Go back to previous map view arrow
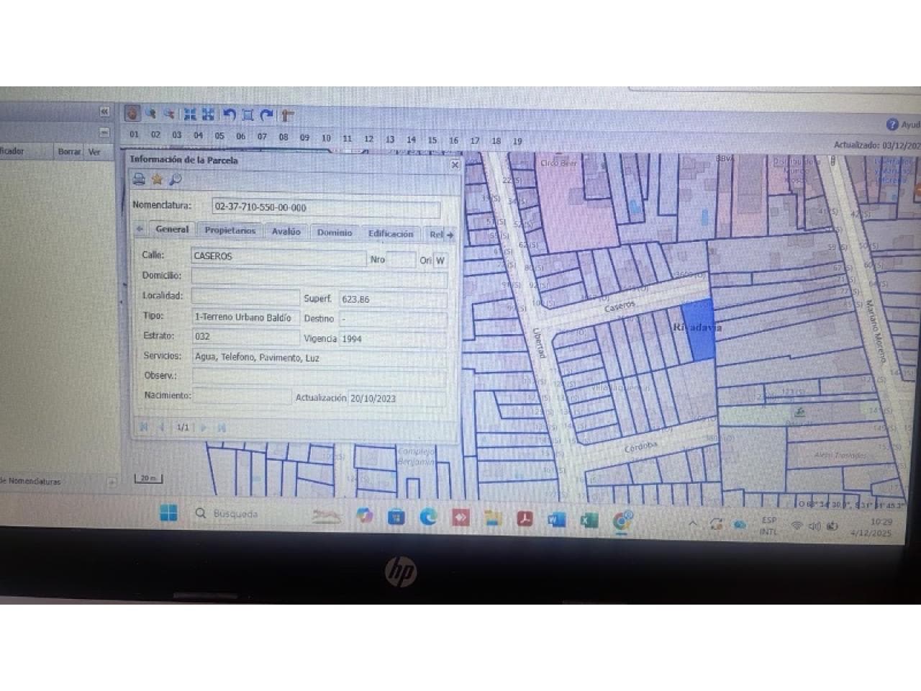921x691 pixels. (229, 114)
